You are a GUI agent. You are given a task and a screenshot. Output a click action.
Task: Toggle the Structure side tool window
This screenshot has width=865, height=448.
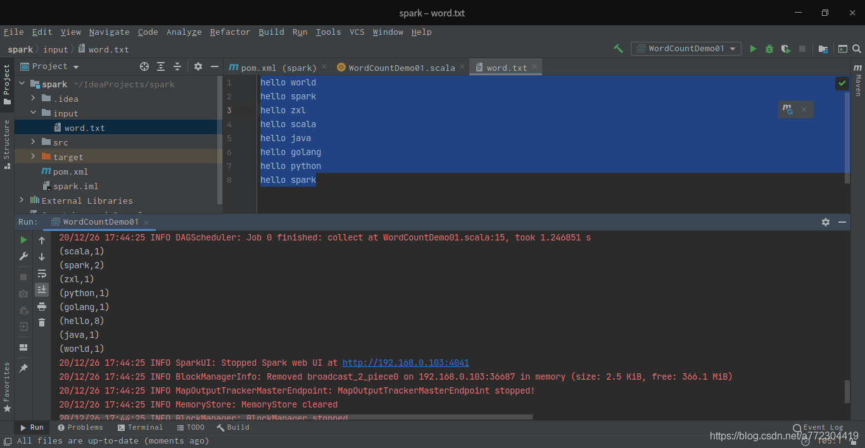click(6, 144)
